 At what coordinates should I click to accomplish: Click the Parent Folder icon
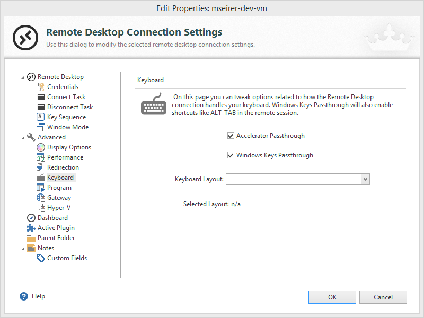pyautogui.click(x=31, y=238)
